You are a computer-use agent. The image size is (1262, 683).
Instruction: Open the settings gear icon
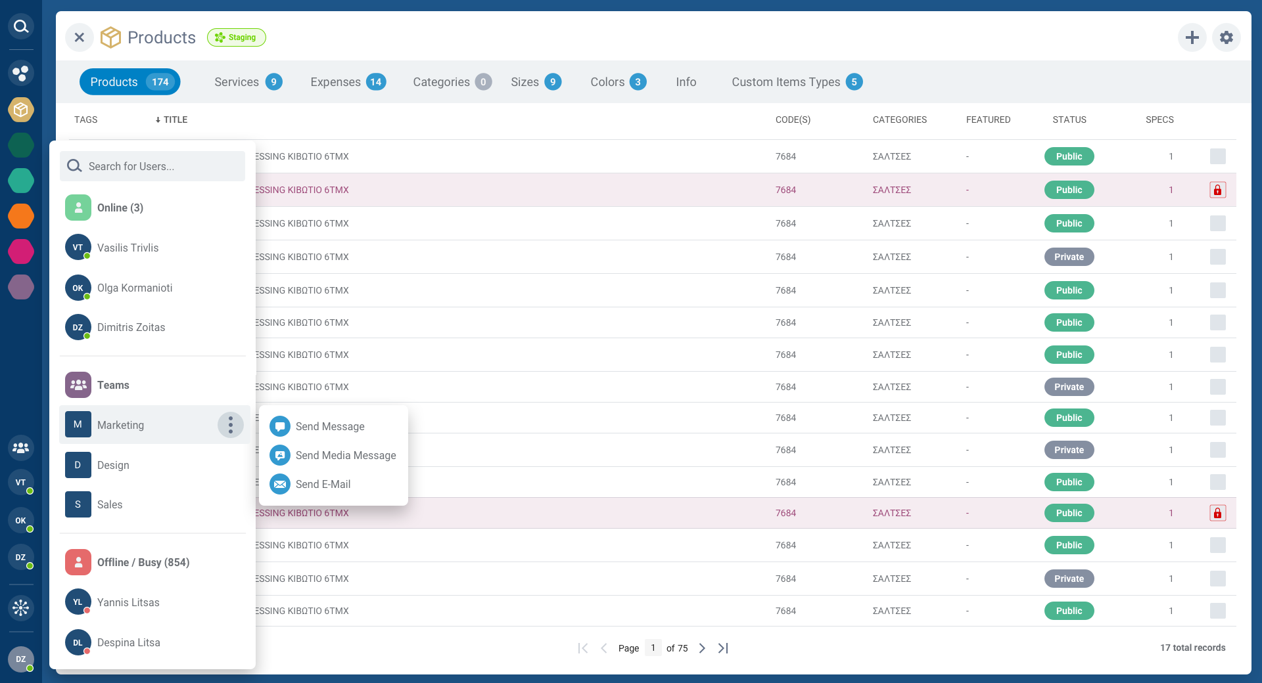click(x=1227, y=37)
